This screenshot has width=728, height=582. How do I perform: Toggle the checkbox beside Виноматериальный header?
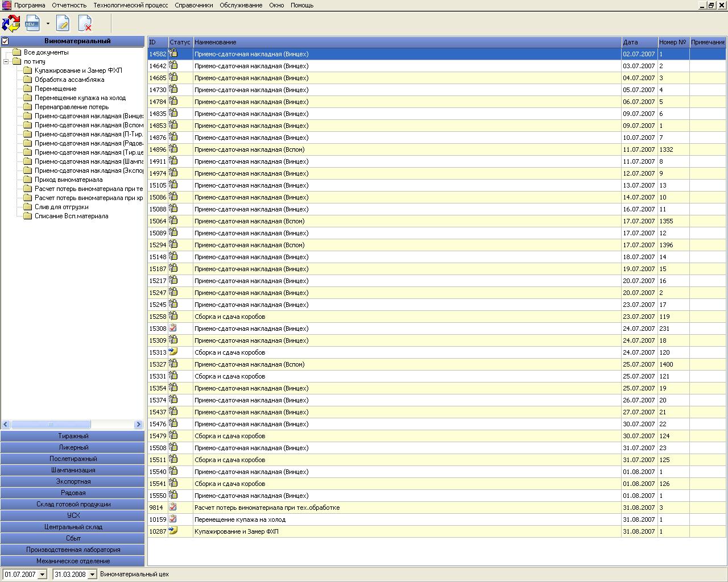[x=5, y=41]
